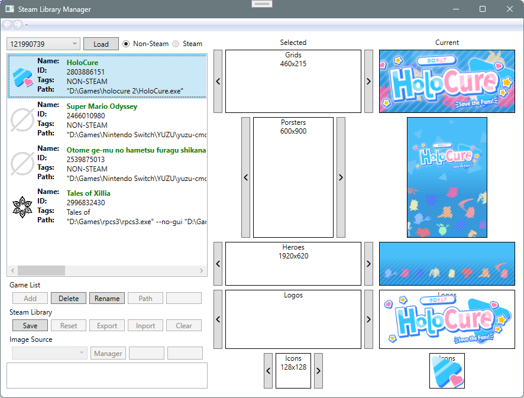Click the Otome ge-mu placeholder icon
Viewport: 524px width, 398px height.
pos(22,163)
